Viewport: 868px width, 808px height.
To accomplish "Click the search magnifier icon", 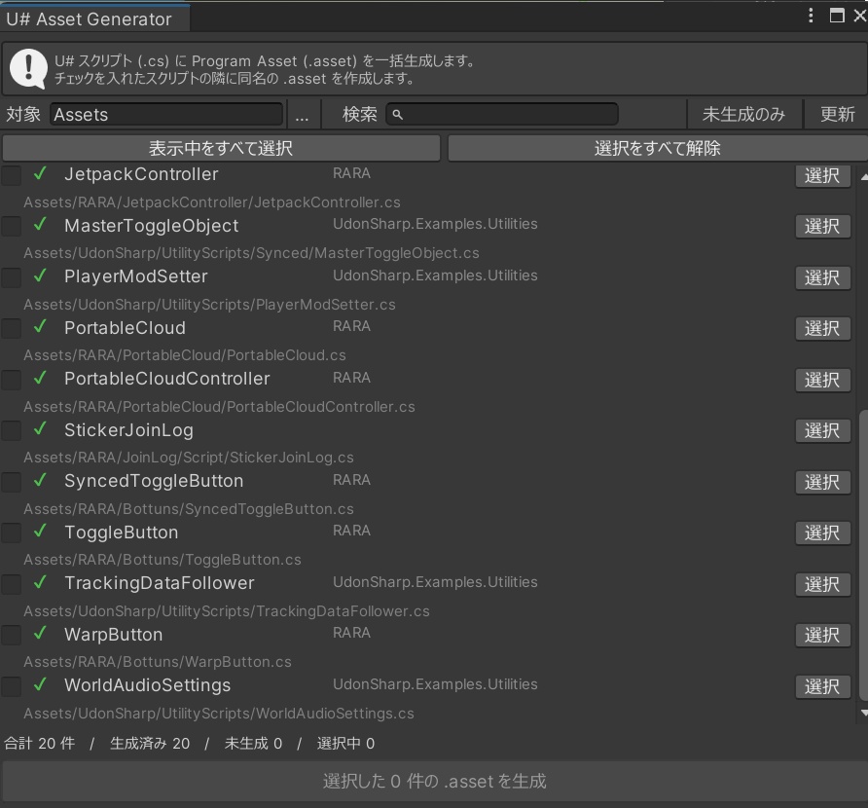I will coord(397,115).
